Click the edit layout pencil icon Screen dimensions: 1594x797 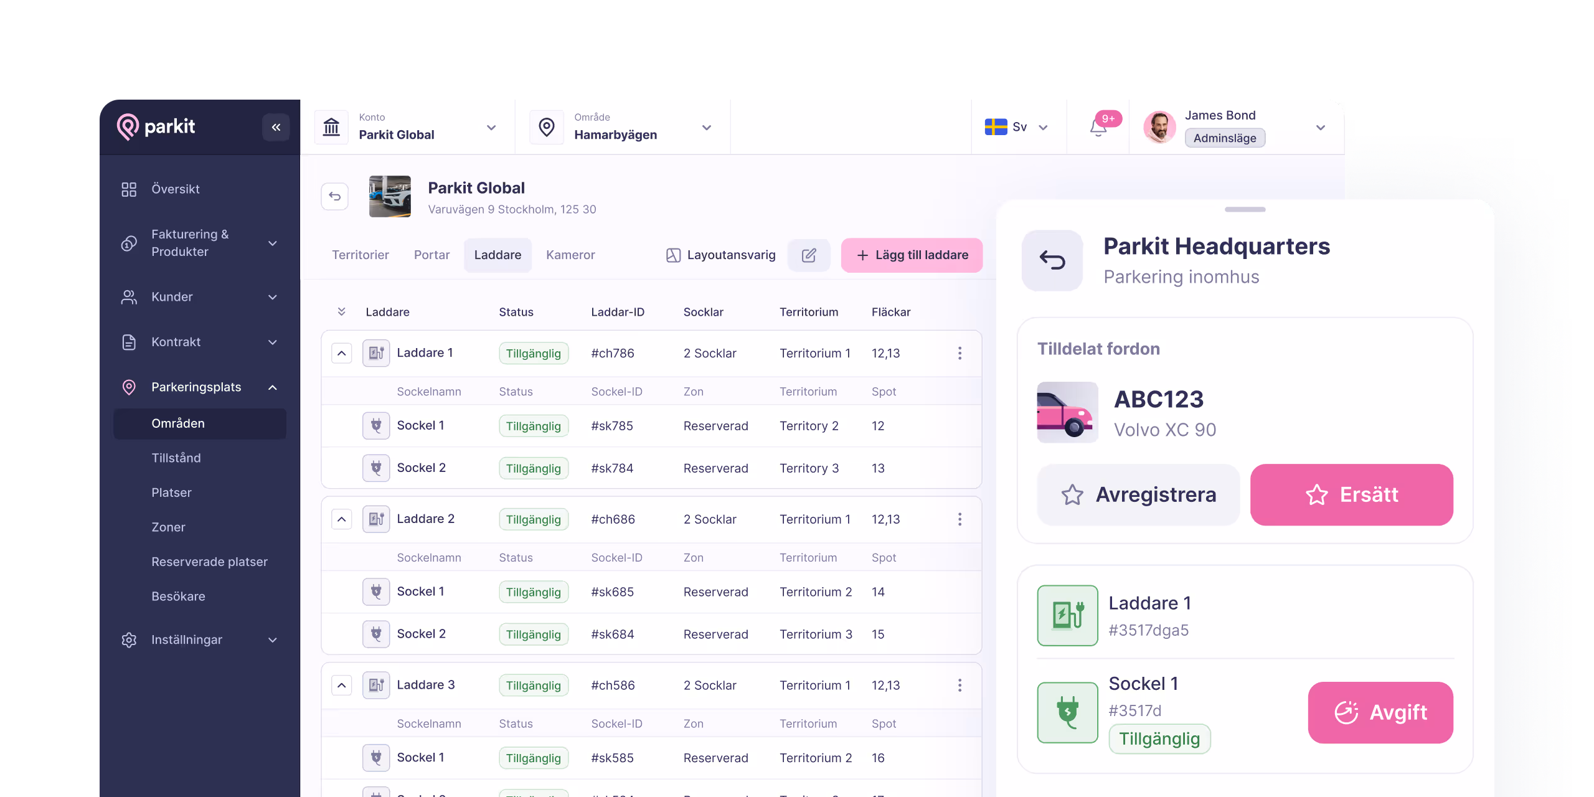coord(809,255)
